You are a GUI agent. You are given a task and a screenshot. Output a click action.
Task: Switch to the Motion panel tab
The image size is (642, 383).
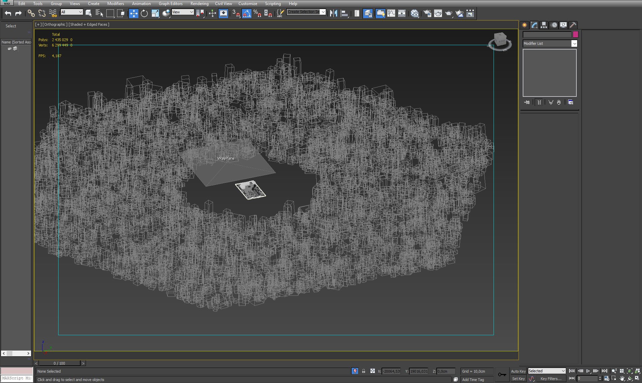click(554, 25)
